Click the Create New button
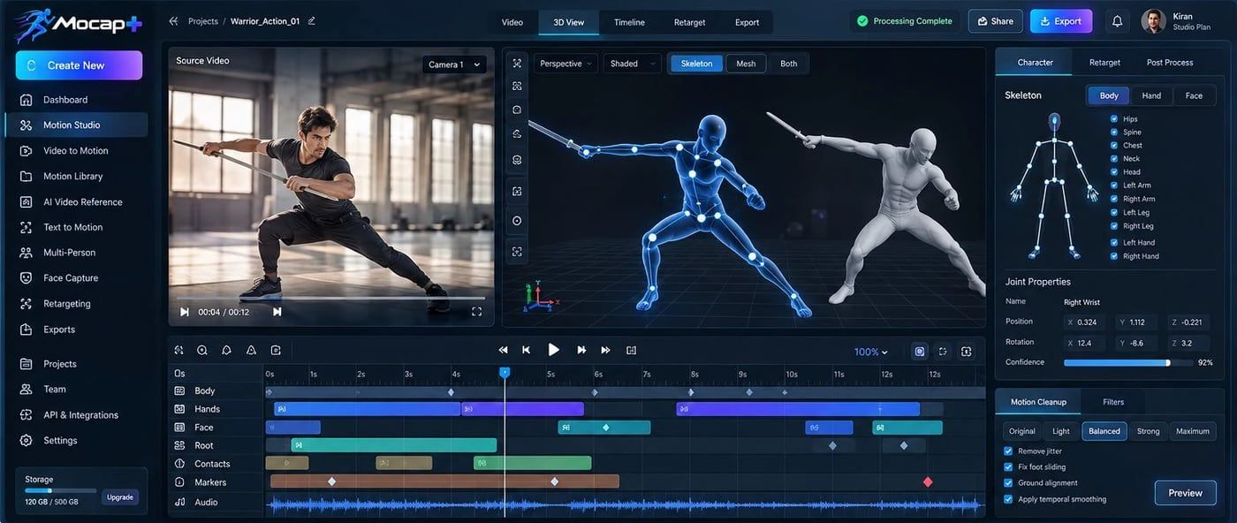This screenshot has height=523, width=1237. click(79, 65)
